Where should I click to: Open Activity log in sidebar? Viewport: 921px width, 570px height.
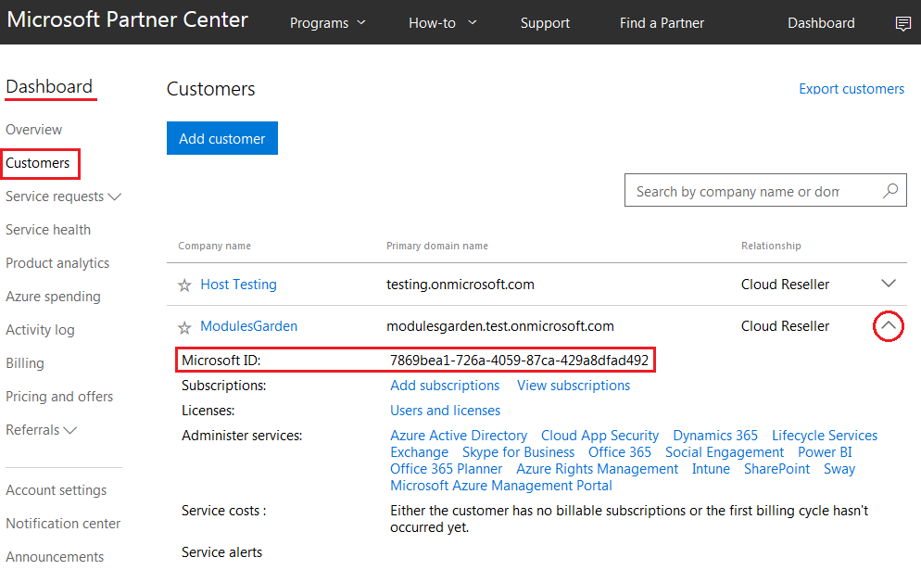click(x=40, y=330)
